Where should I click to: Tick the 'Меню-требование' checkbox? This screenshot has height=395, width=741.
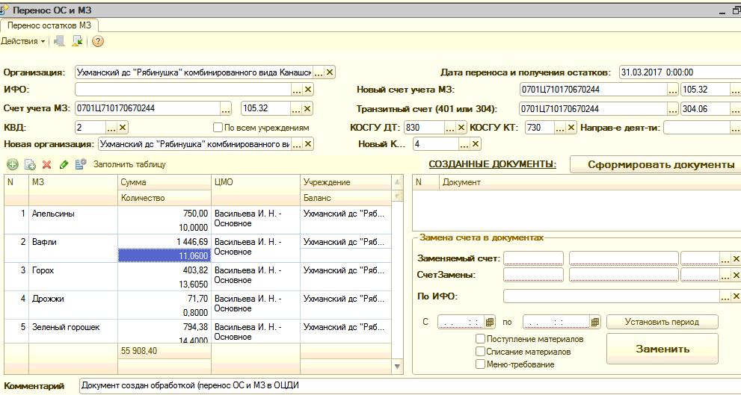click(480, 364)
